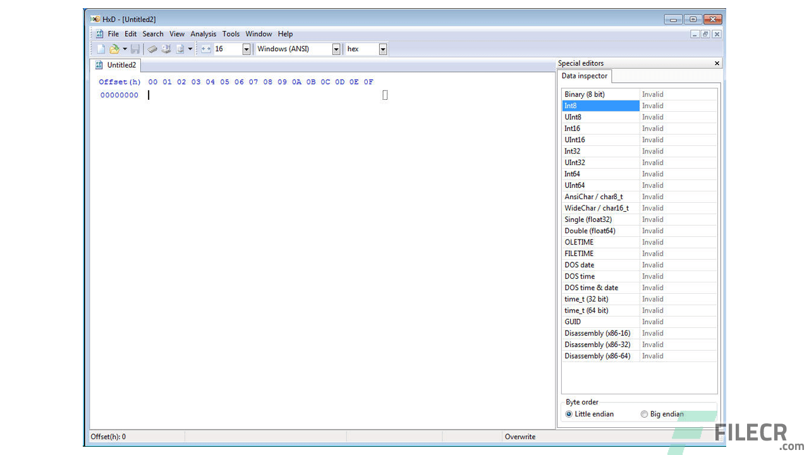
Task: Close the Special editors panel
Action: pos(716,63)
